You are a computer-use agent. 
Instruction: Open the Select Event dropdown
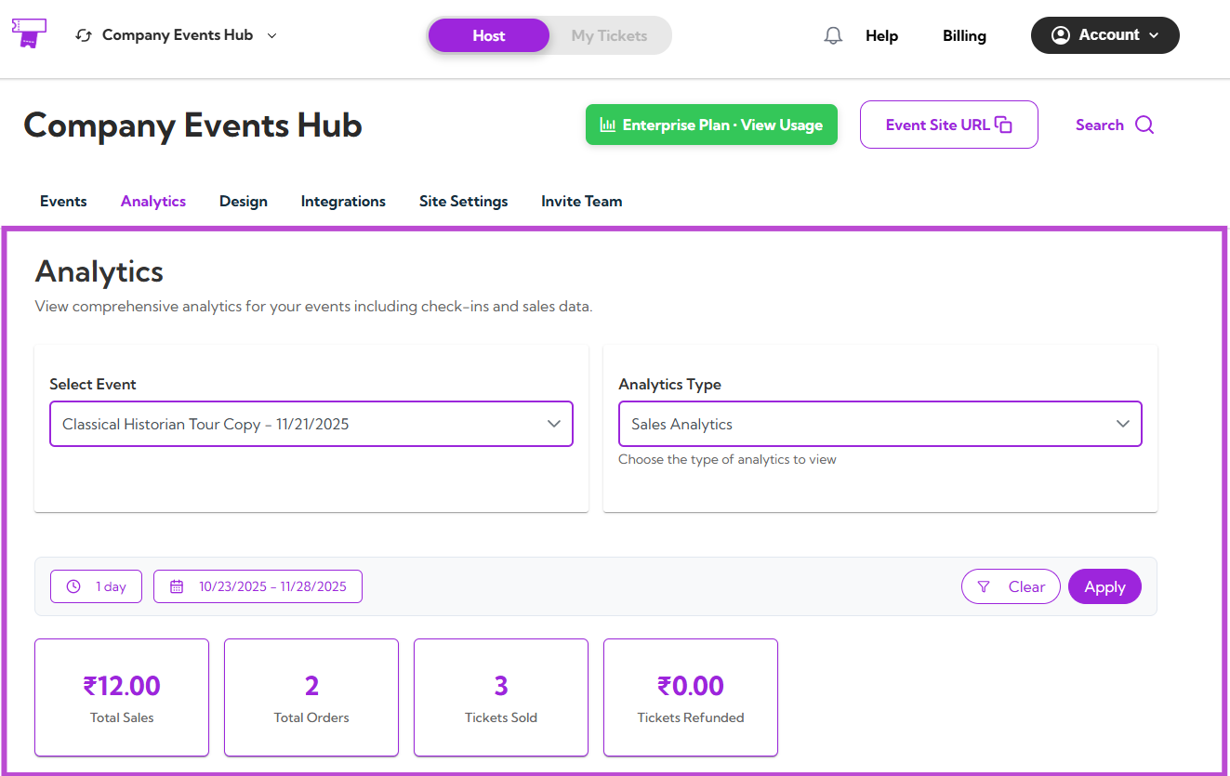tap(311, 423)
